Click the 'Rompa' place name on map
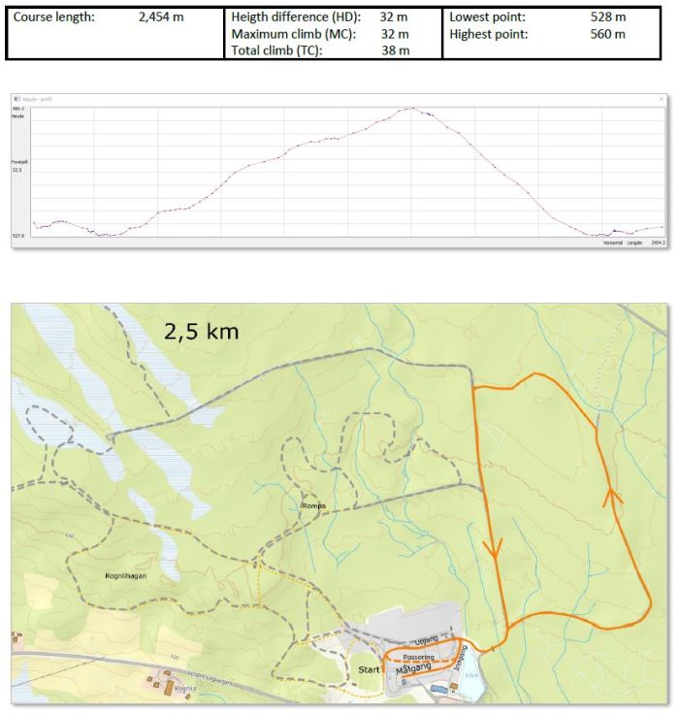The width and height of the screenshot is (679, 714). [313, 505]
